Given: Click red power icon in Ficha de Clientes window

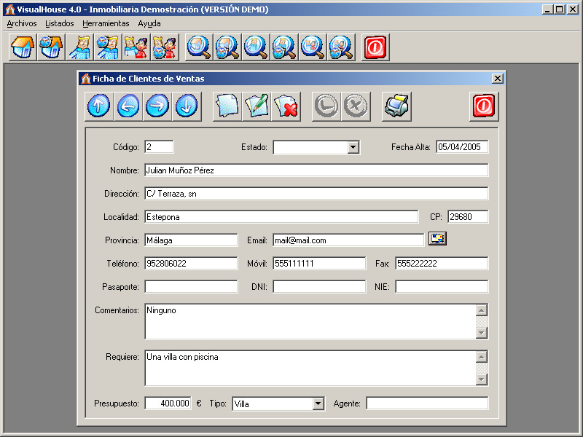Looking at the screenshot, I should click(x=484, y=106).
